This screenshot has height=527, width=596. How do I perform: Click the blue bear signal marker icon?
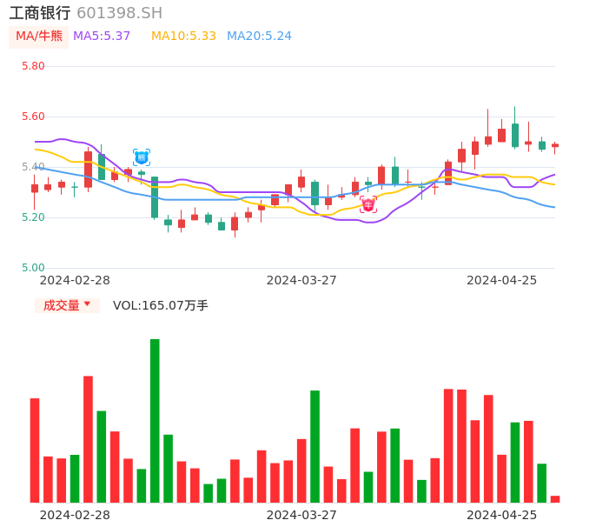coord(142,157)
